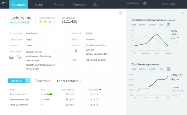Screen dimensions: 187x115
Task: Click the tags Top account, Quarterly
Action: click(x=96, y=60)
